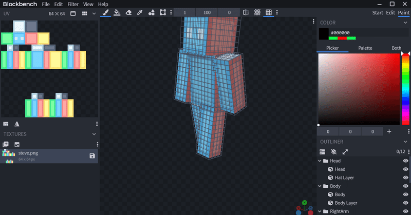
Task: Toggle the painting grid
Action: 269,12
